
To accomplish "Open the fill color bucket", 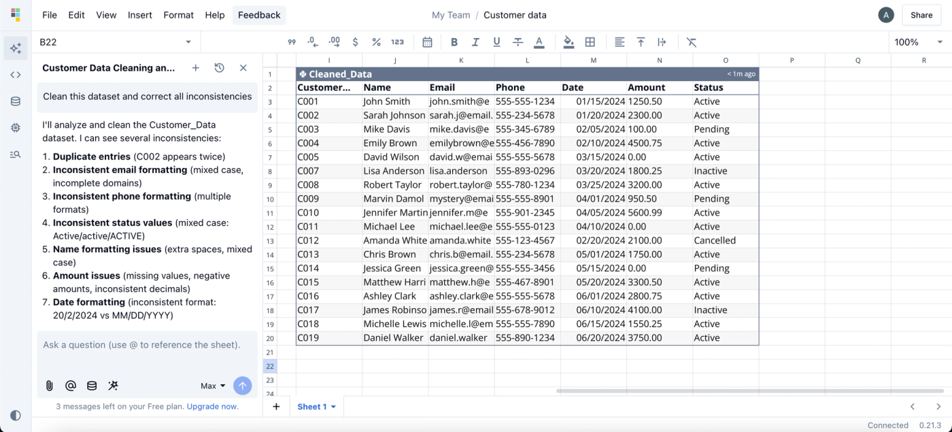I will 568,42.
